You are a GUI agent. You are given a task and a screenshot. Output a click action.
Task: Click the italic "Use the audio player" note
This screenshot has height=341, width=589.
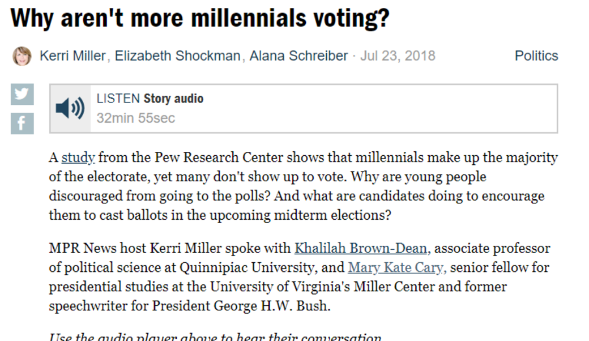tap(215, 338)
